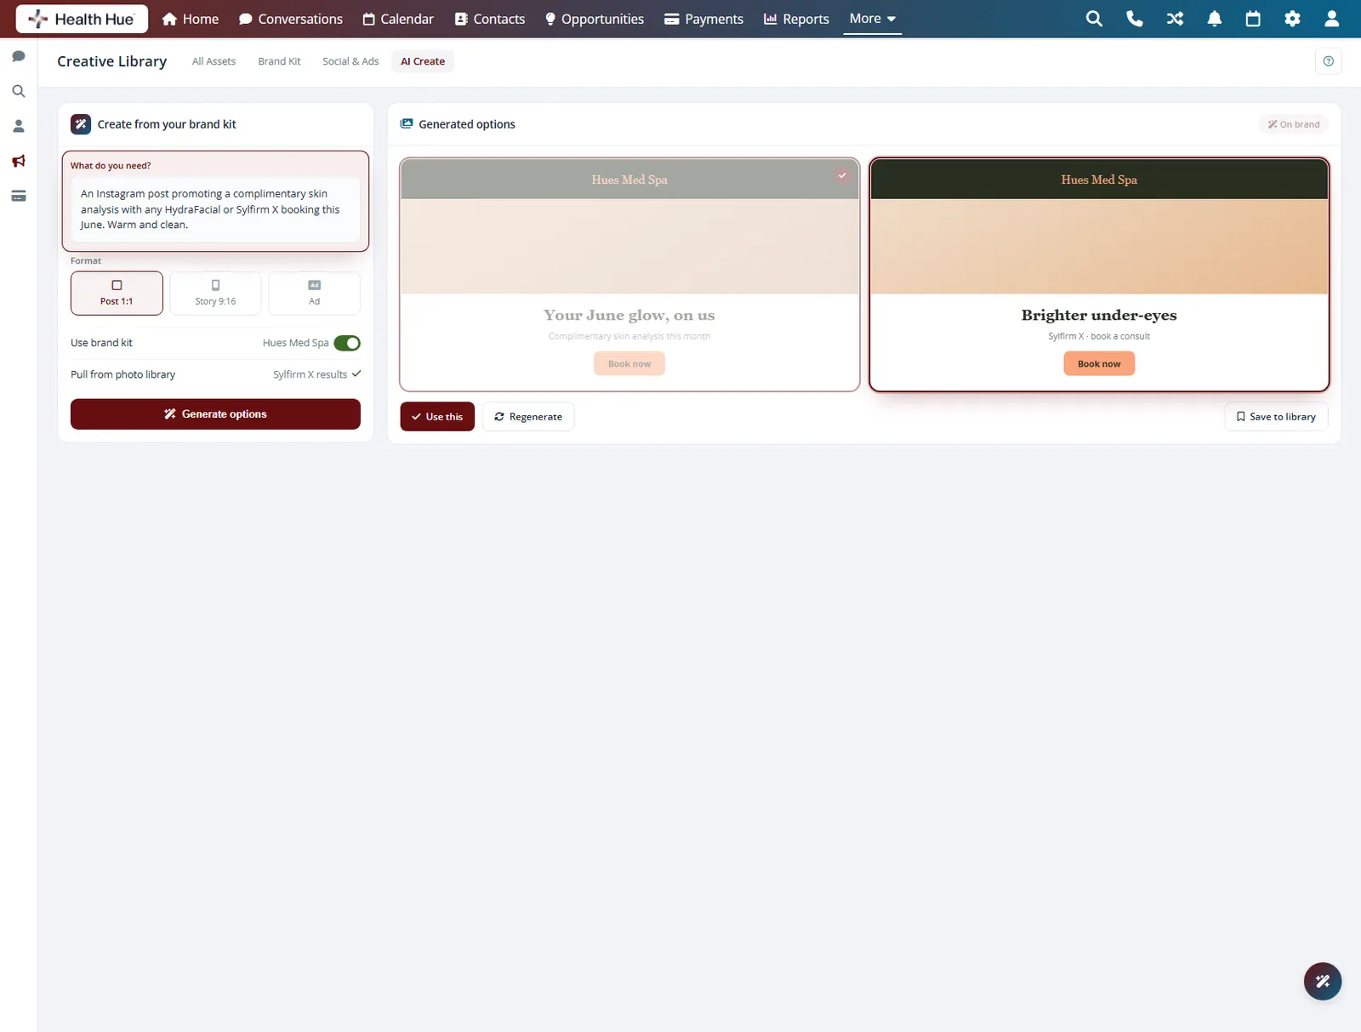
Task: Click Save to library button
Action: click(1276, 417)
